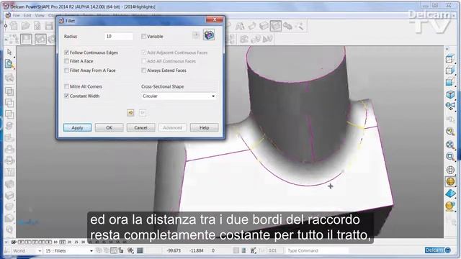Click the OK button in Fillet dialog

coord(109,127)
